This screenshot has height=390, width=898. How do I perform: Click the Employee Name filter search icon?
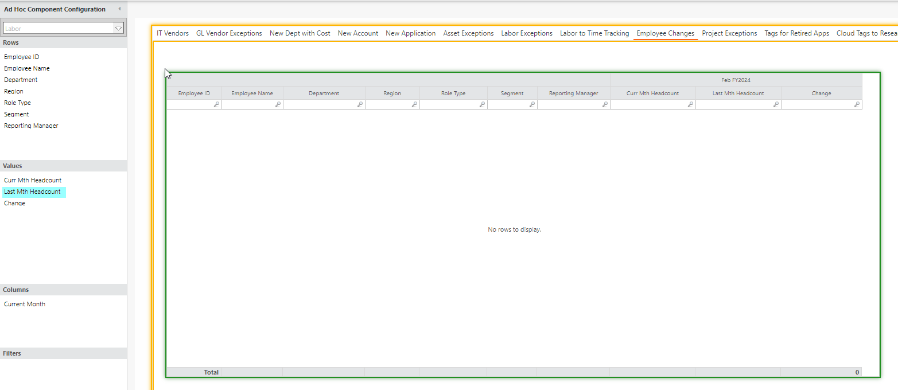click(x=278, y=104)
